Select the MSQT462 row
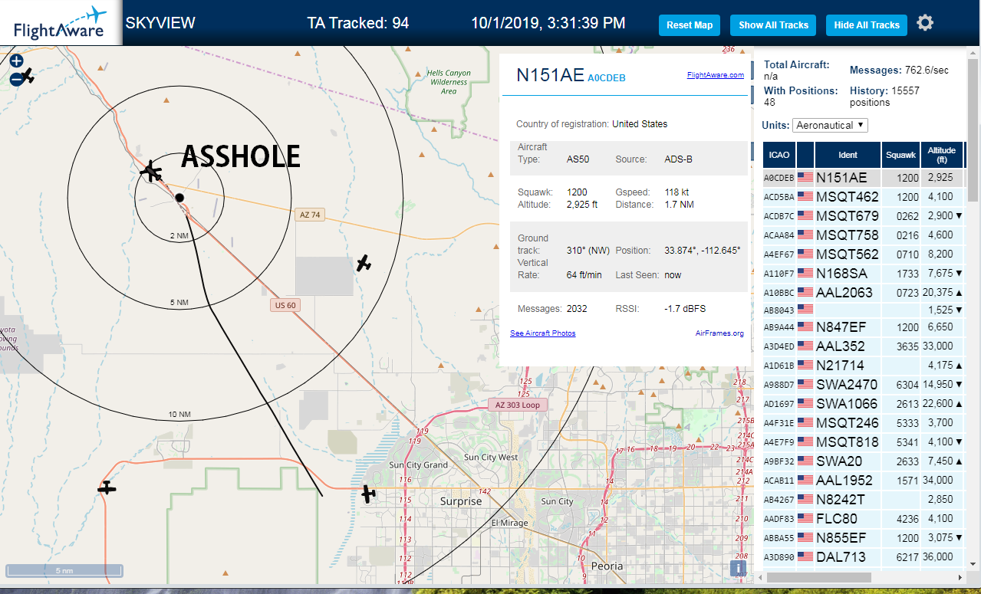 (x=863, y=197)
